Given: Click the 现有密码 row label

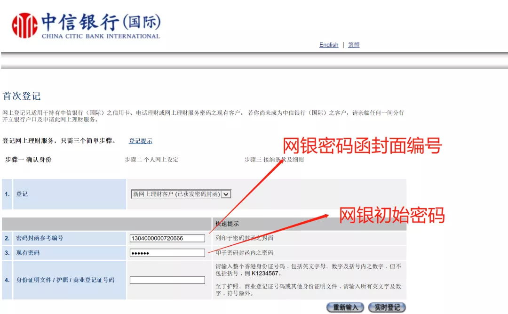Looking at the screenshot, I should (28, 253).
